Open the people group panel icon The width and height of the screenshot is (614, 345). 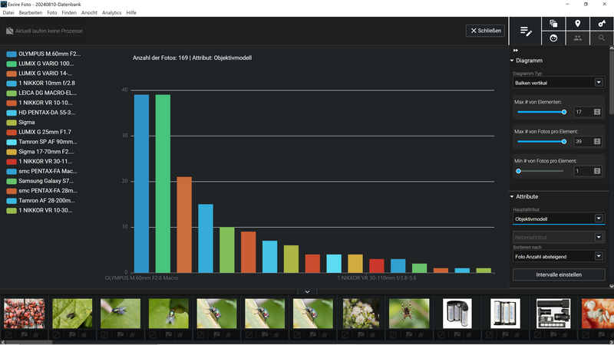tap(577, 38)
